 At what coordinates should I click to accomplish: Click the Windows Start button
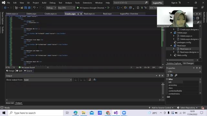pos(4,113)
